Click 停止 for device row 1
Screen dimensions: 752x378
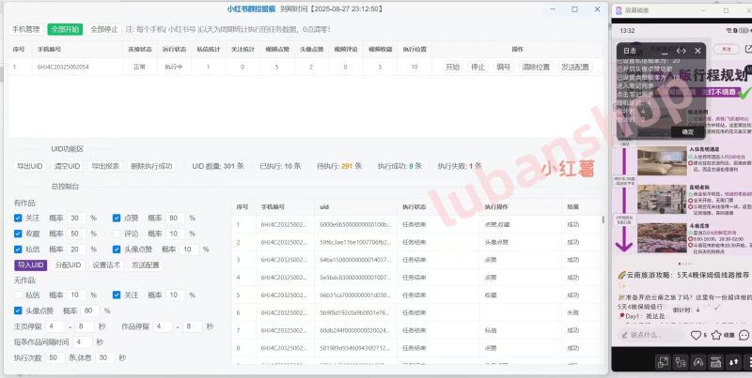coord(478,67)
